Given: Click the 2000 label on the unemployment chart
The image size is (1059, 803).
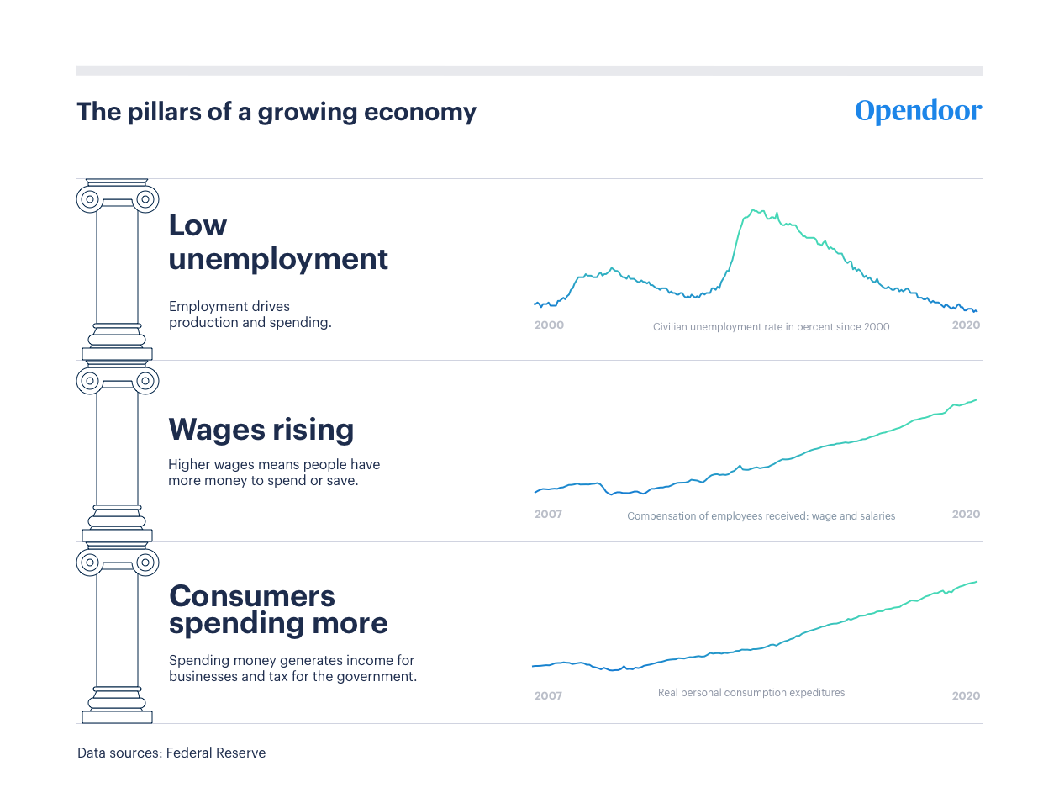Looking at the screenshot, I should [x=549, y=325].
